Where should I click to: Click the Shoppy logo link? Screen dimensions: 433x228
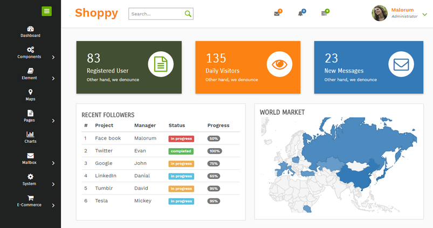[x=97, y=13]
